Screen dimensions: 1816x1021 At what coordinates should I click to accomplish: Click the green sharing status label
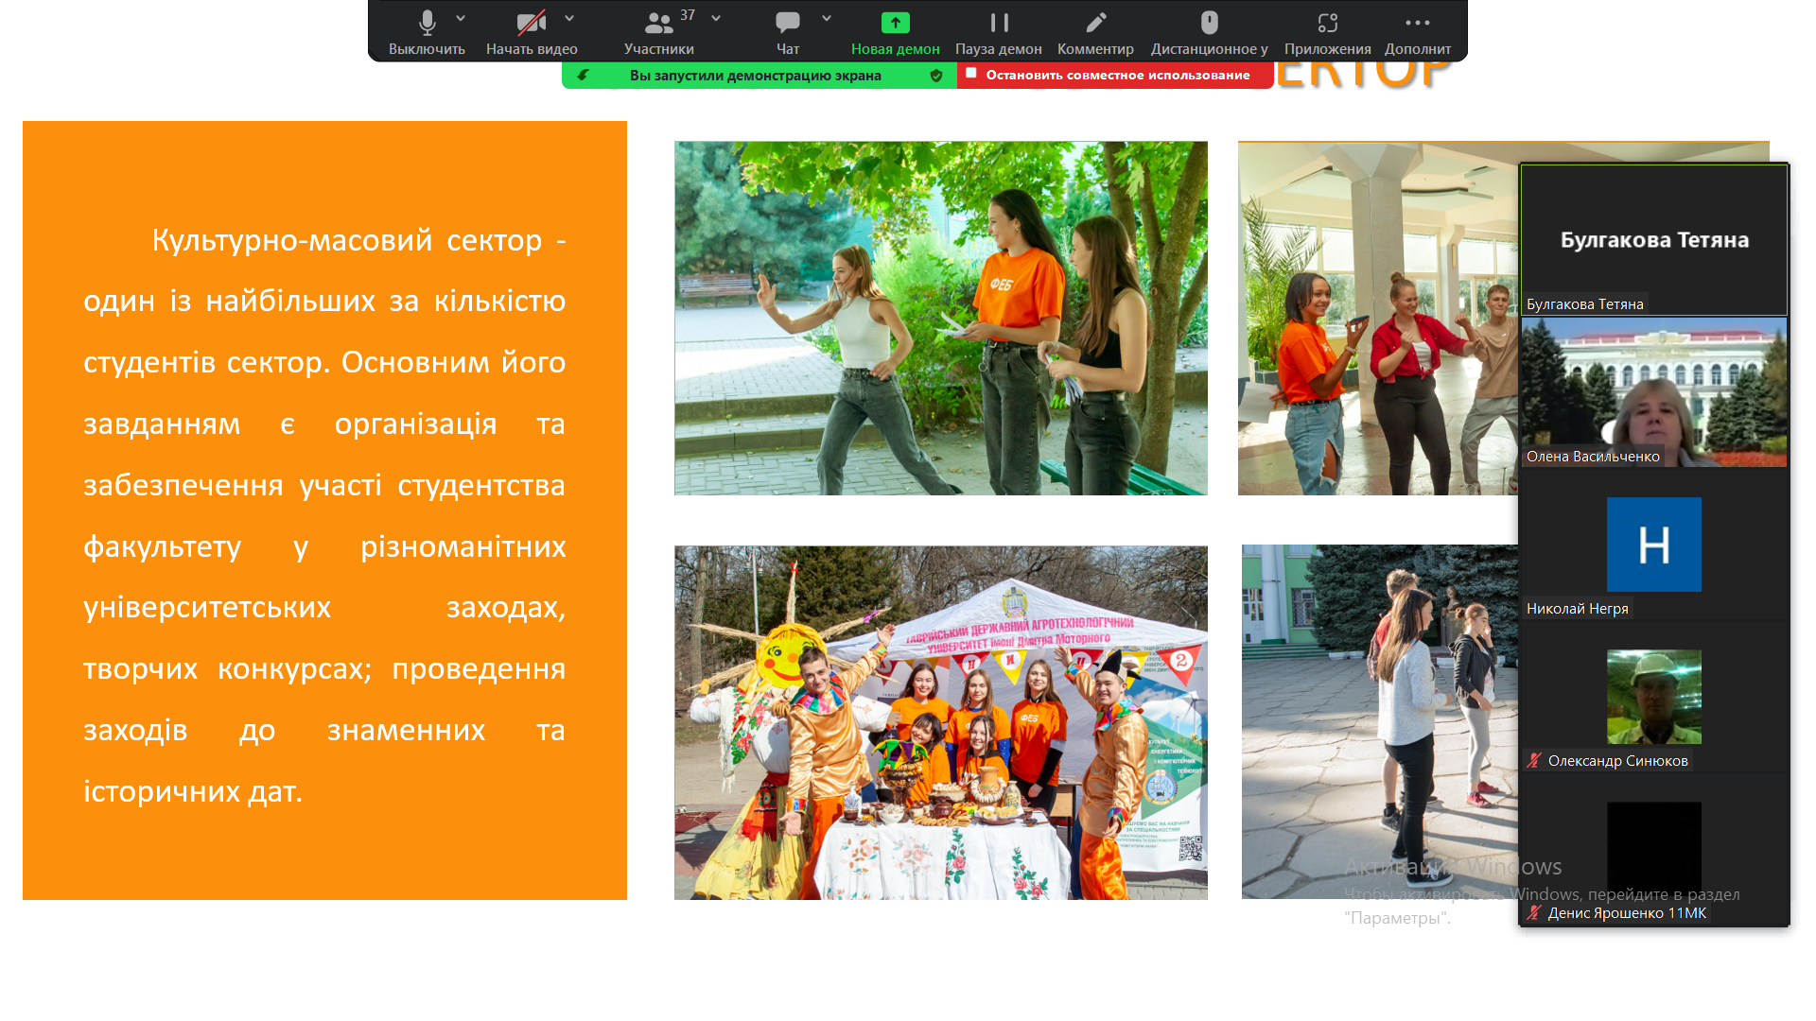[755, 76]
